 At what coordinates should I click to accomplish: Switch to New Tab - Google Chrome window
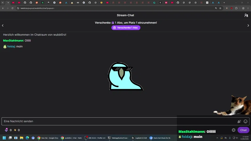48,138
